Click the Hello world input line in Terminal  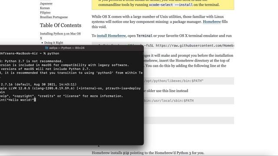point(18,100)
